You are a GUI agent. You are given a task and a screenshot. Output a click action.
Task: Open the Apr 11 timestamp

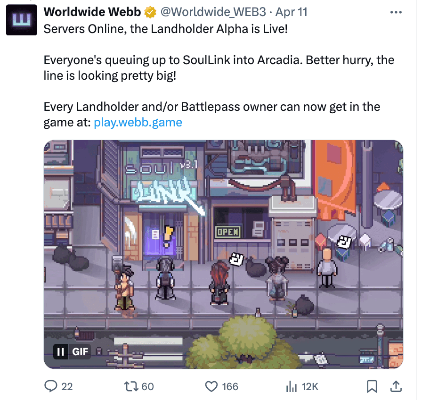[x=291, y=12]
